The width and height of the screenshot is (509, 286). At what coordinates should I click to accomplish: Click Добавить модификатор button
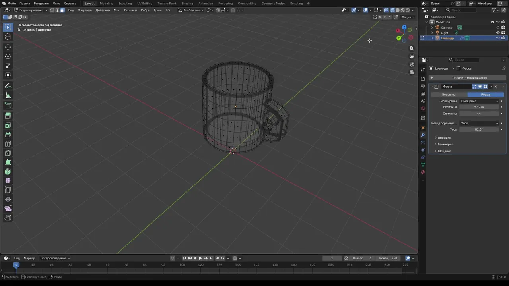(466, 78)
